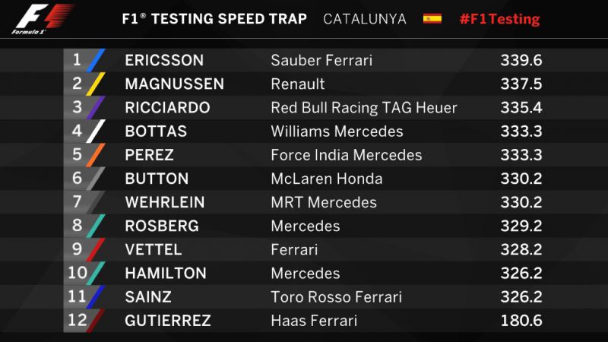Click the red Ferrari stripe beside Vettel
The width and height of the screenshot is (608, 342).
pos(96,249)
